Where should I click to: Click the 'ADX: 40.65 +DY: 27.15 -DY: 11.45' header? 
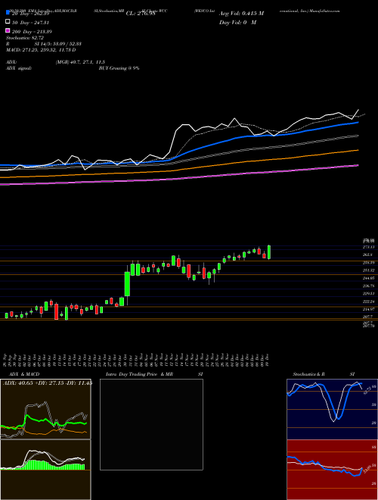[48, 383]
